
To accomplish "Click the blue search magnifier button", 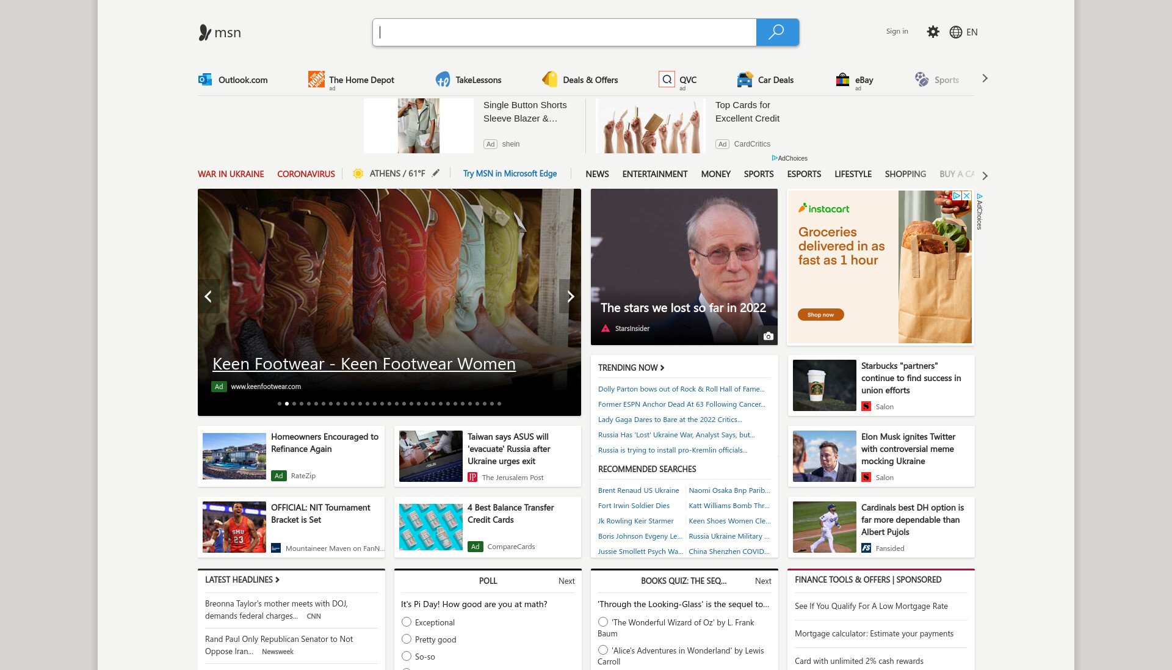I will click(x=777, y=32).
